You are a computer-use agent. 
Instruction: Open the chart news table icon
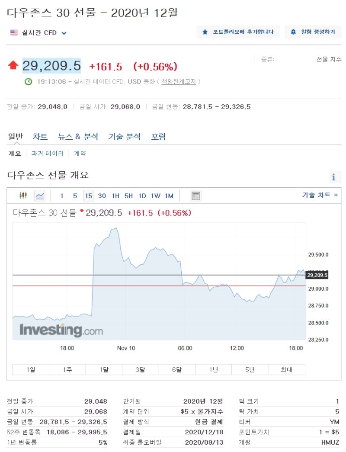(x=196, y=196)
